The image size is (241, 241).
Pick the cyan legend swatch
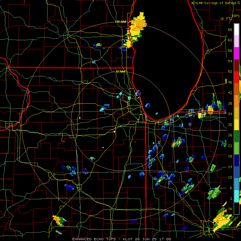(x=236, y=196)
